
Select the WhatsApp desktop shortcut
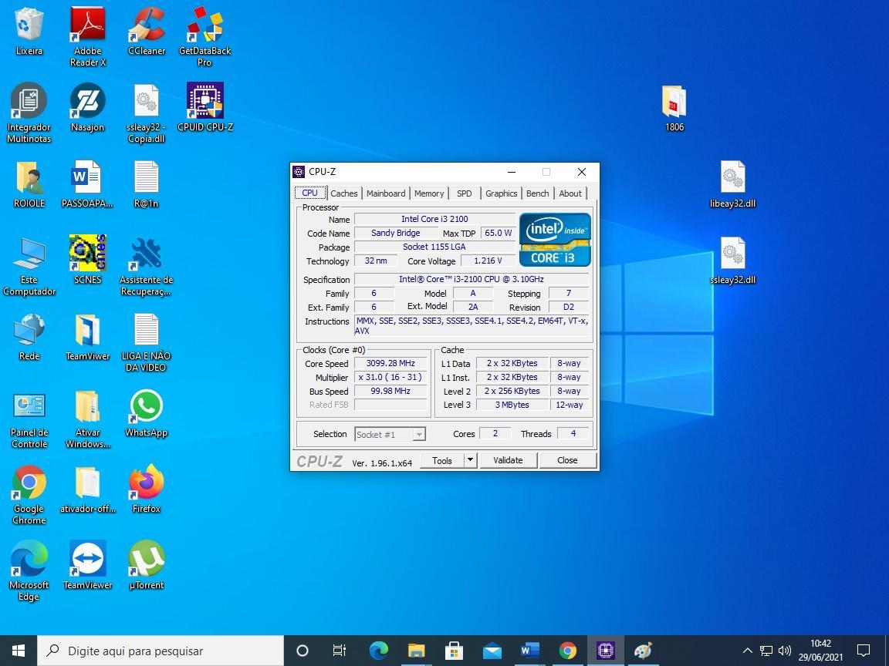pos(147,413)
